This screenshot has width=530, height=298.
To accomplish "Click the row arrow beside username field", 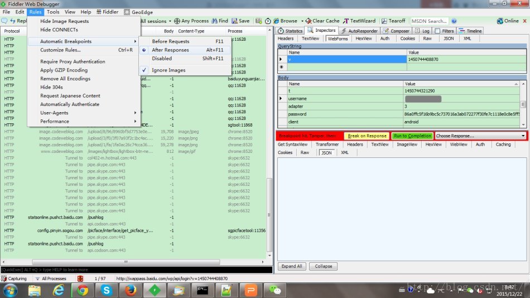I will click(281, 98).
